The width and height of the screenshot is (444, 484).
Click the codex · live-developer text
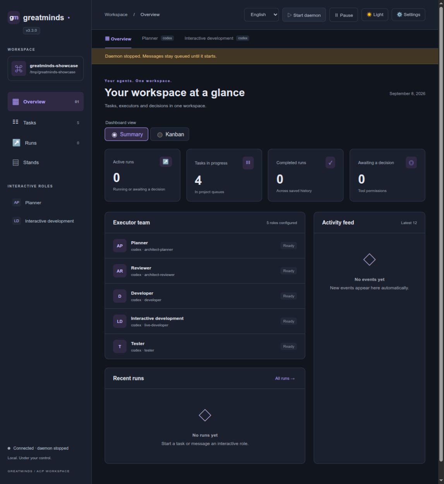coord(149,325)
